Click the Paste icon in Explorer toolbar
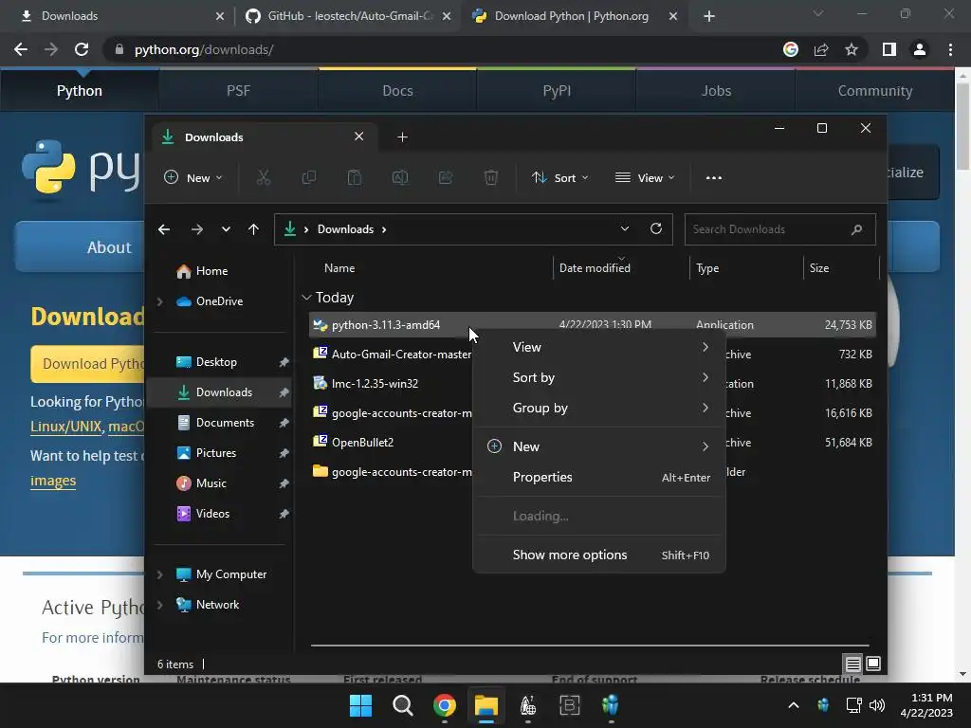 point(355,177)
